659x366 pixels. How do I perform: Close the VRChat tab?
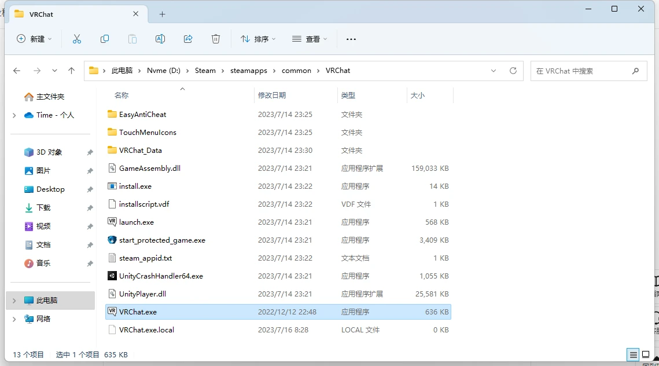pos(135,14)
